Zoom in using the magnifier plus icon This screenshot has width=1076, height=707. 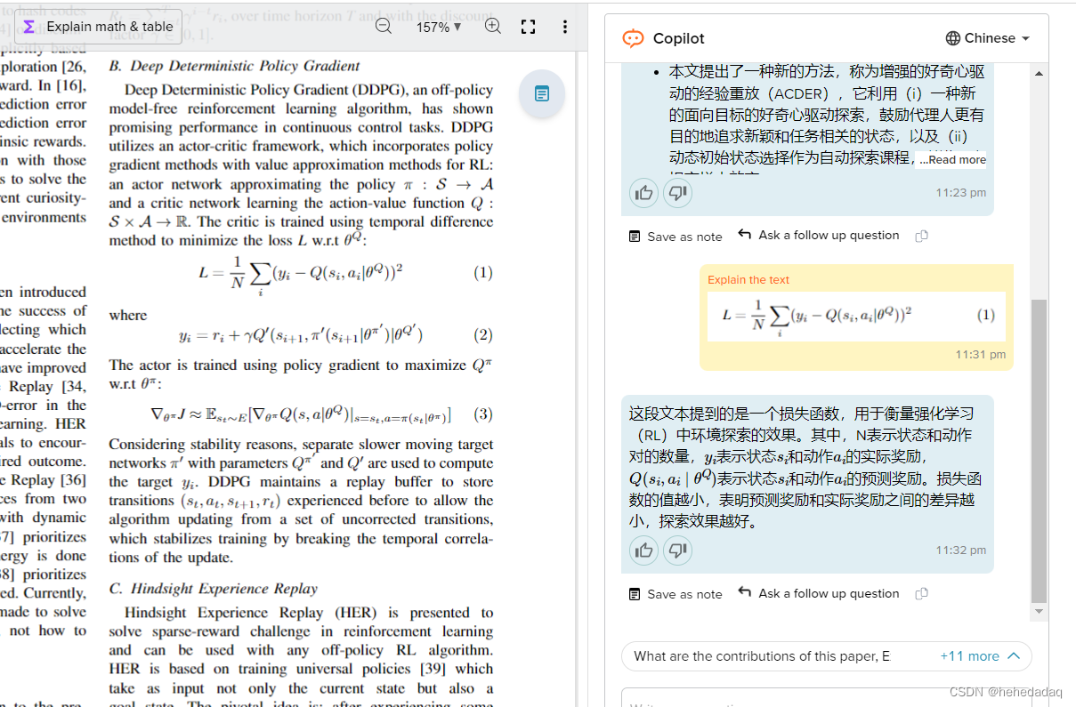pos(492,27)
